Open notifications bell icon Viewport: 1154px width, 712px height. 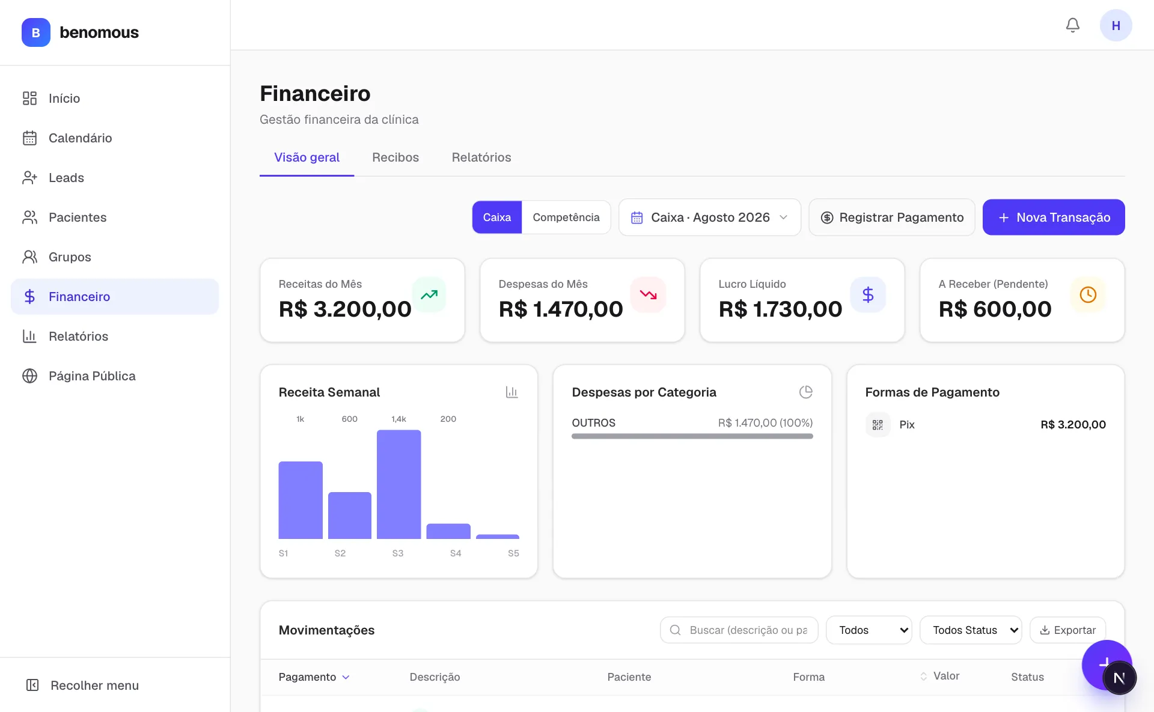click(1073, 25)
